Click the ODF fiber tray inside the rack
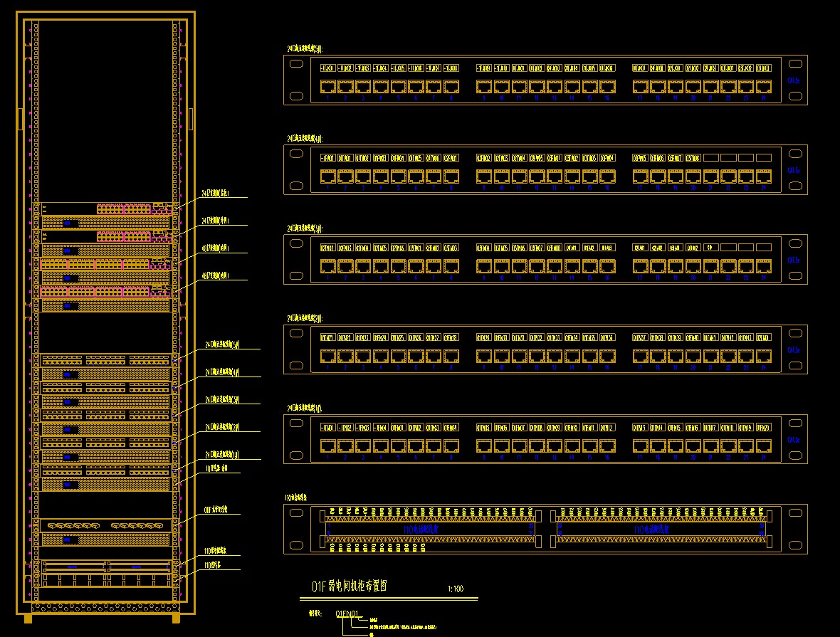Screen dimensions: 840x637 (105, 525)
